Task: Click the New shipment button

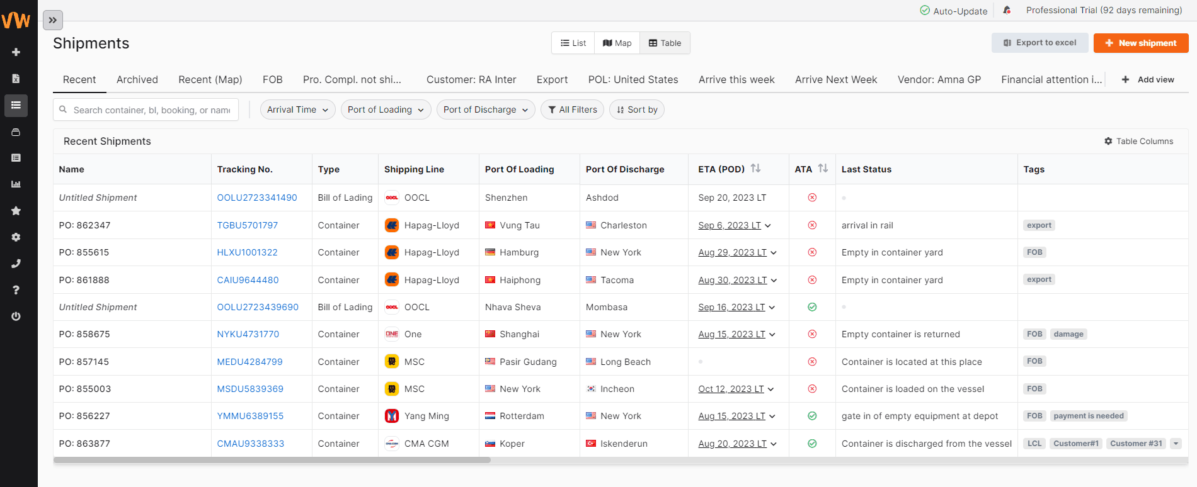Action: click(1141, 43)
